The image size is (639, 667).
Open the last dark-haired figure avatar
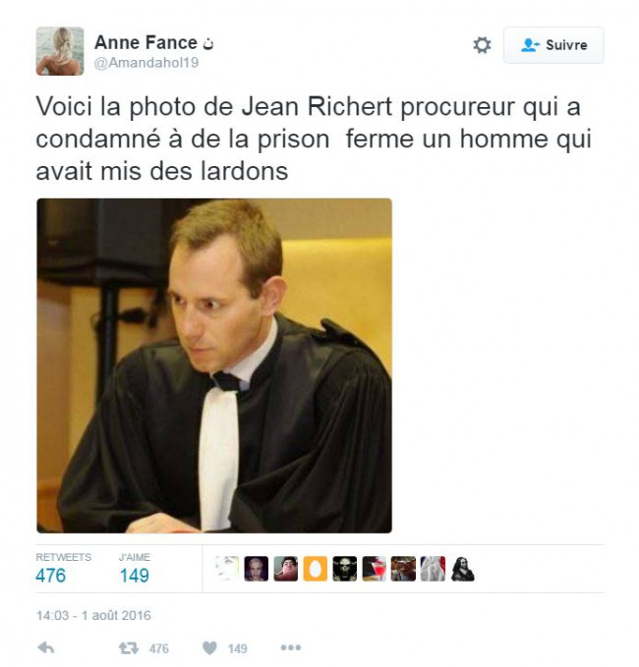[x=462, y=569]
